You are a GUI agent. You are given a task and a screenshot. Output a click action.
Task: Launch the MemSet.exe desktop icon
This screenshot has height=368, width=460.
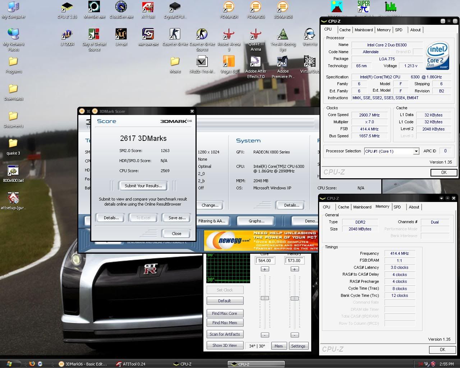click(94, 10)
